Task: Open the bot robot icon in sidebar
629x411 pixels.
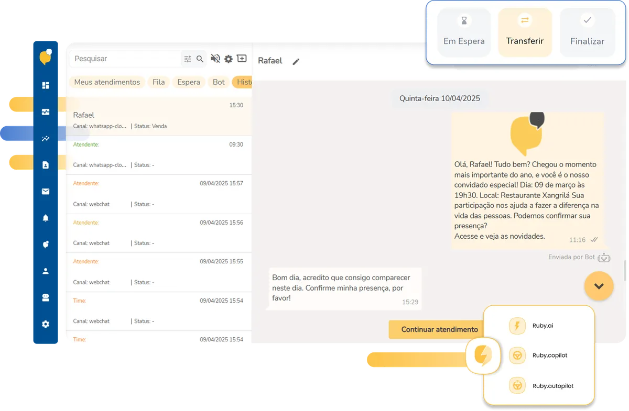Action: (46, 298)
